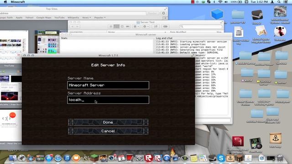Open Safari compass icon in the Dock
Image resolution: width=292 pixels, height=164 pixels.
pos(58,158)
